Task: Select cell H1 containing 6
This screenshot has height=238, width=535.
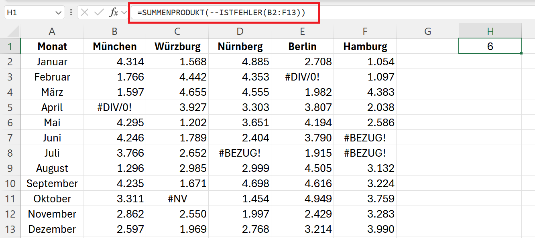Action: (x=490, y=46)
